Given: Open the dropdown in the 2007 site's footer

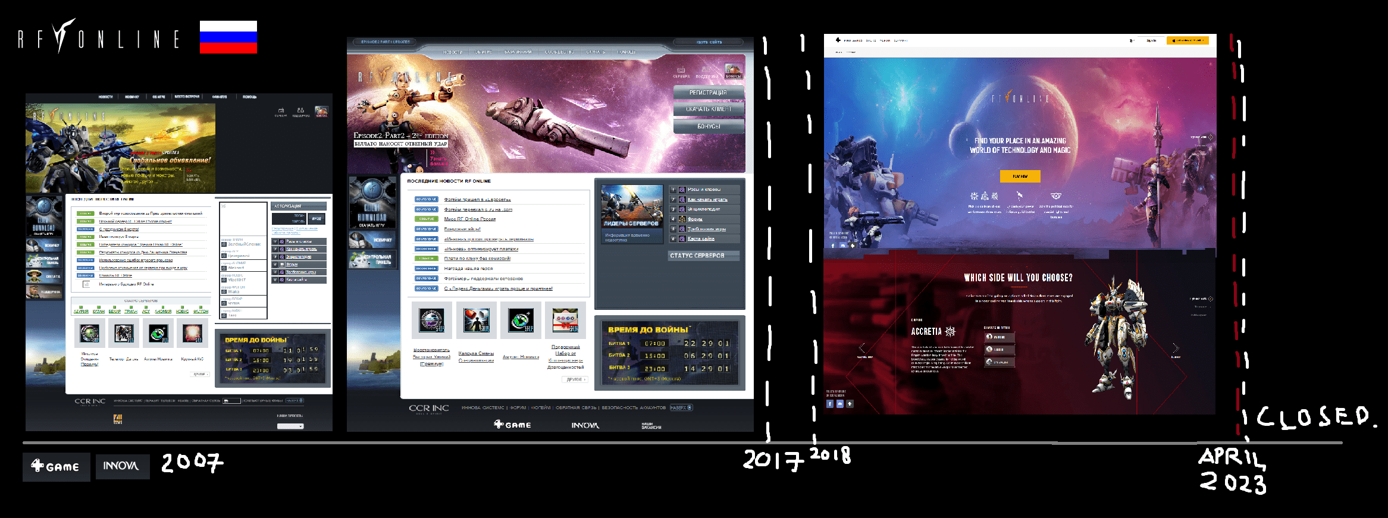Looking at the screenshot, I should [x=290, y=426].
